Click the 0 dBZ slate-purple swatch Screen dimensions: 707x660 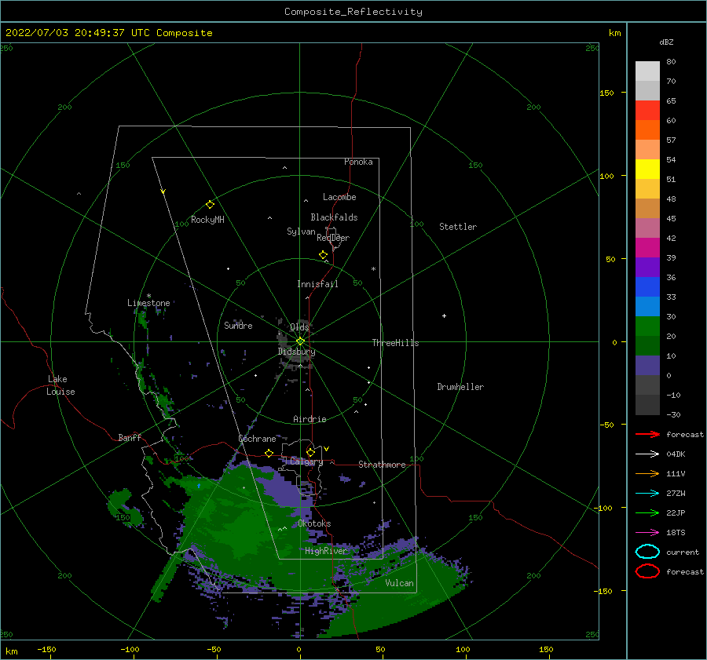(647, 366)
